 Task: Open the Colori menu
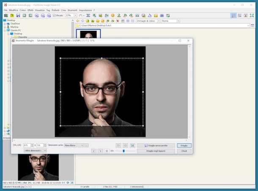tap(23, 10)
